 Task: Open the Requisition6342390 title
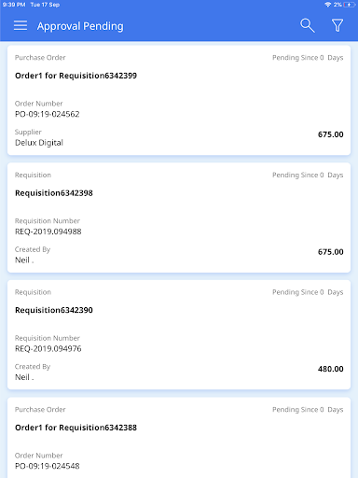click(x=54, y=310)
